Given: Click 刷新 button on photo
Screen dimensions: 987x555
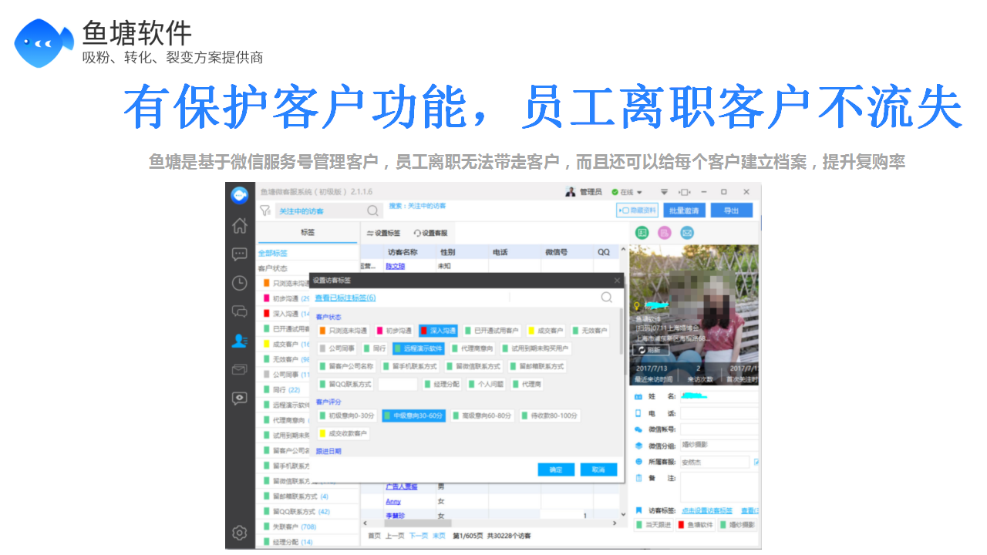Looking at the screenshot, I should (651, 350).
